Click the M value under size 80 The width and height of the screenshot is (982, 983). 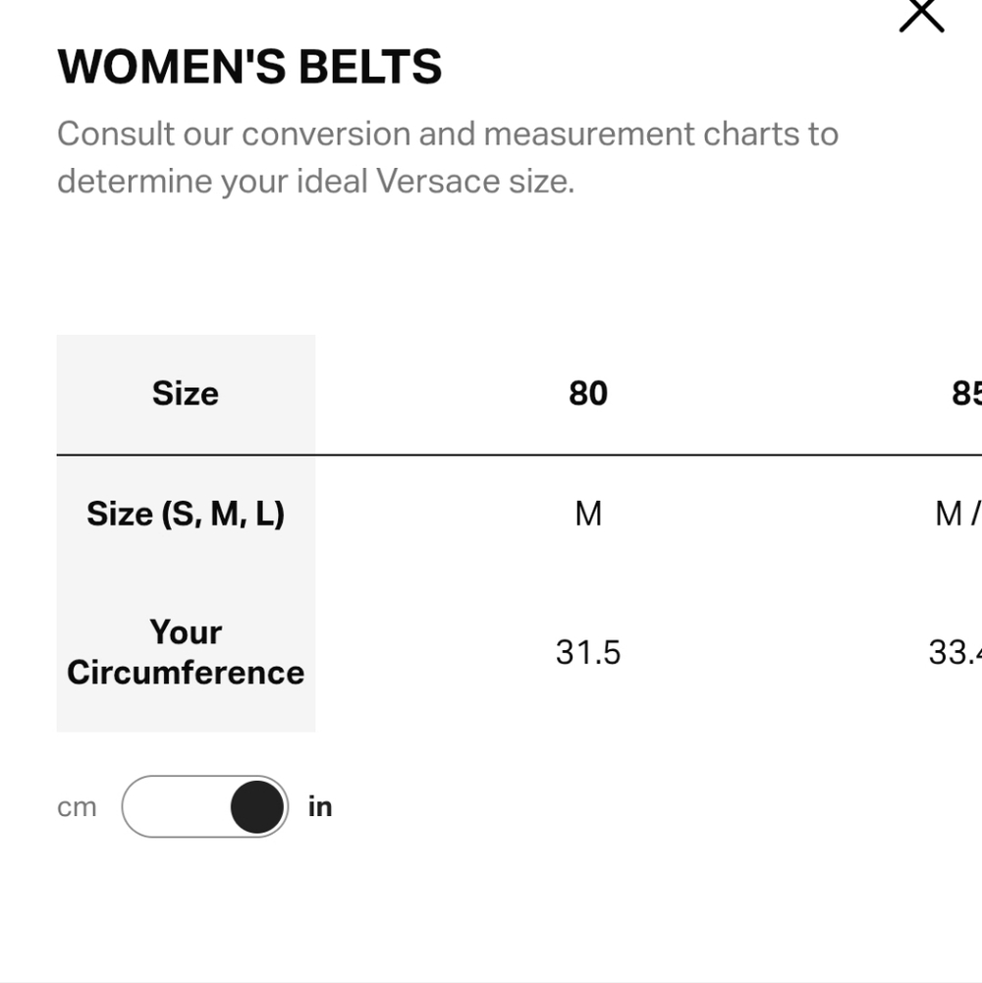tap(588, 514)
